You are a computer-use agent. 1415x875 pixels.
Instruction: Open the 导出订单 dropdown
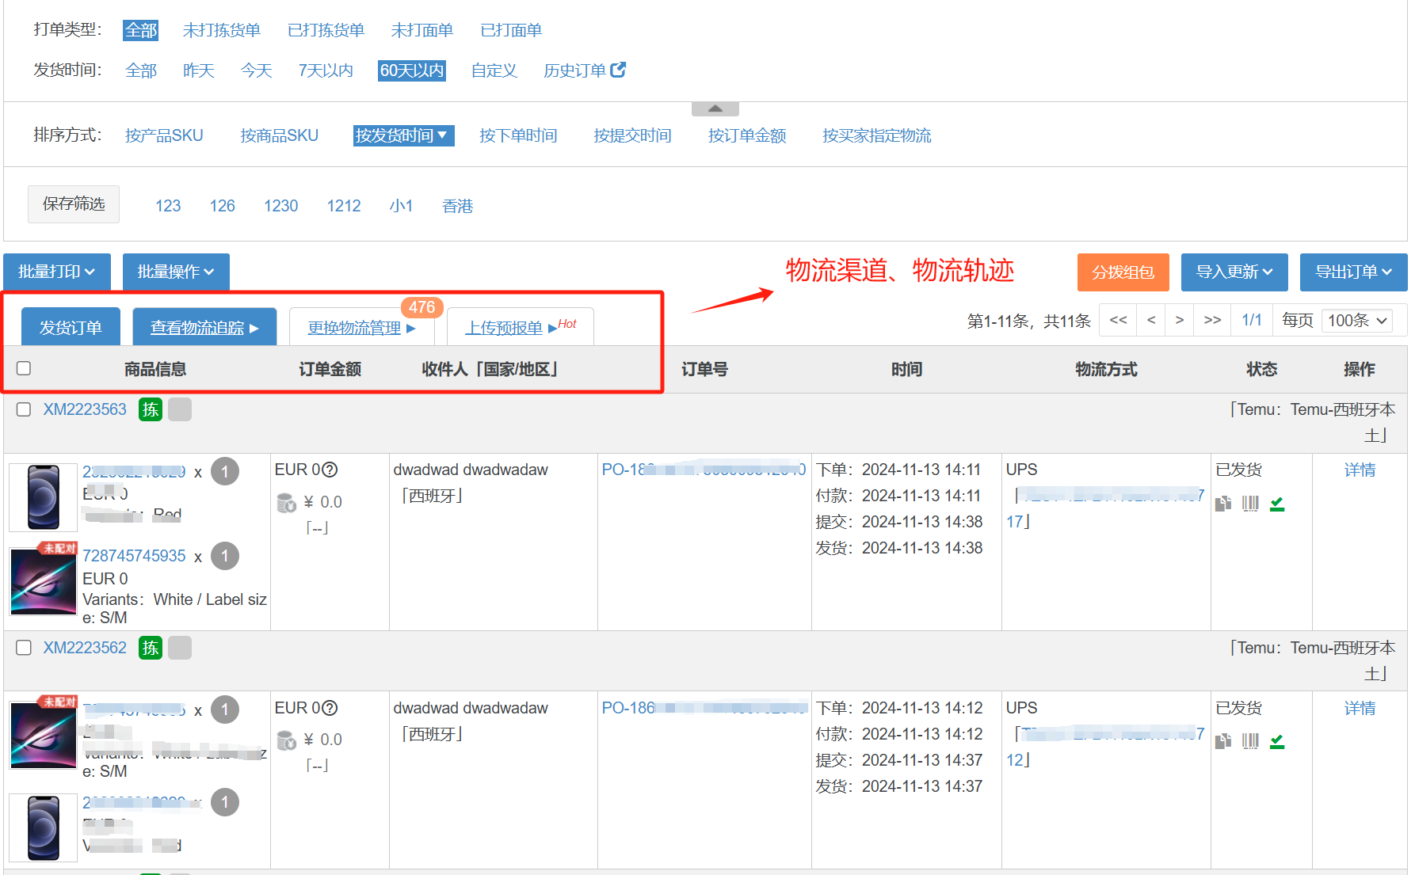tap(1353, 272)
